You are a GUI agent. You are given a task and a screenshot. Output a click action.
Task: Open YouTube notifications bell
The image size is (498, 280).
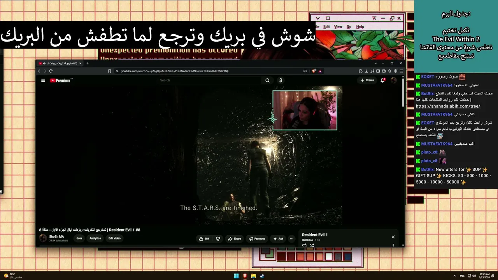pyautogui.click(x=383, y=80)
